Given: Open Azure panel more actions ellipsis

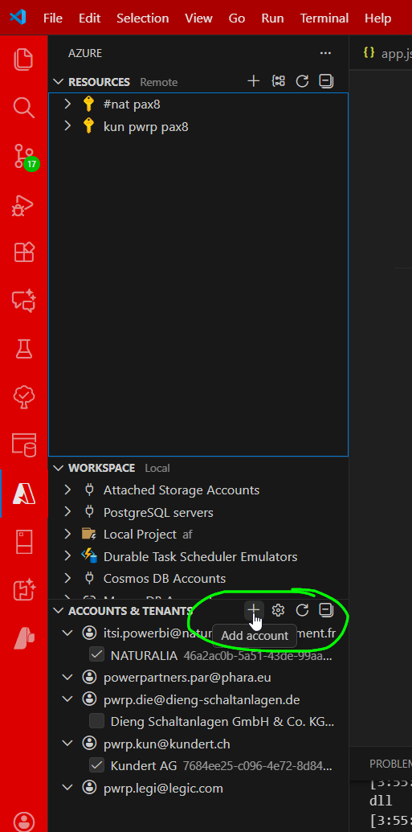Looking at the screenshot, I should click(x=325, y=53).
